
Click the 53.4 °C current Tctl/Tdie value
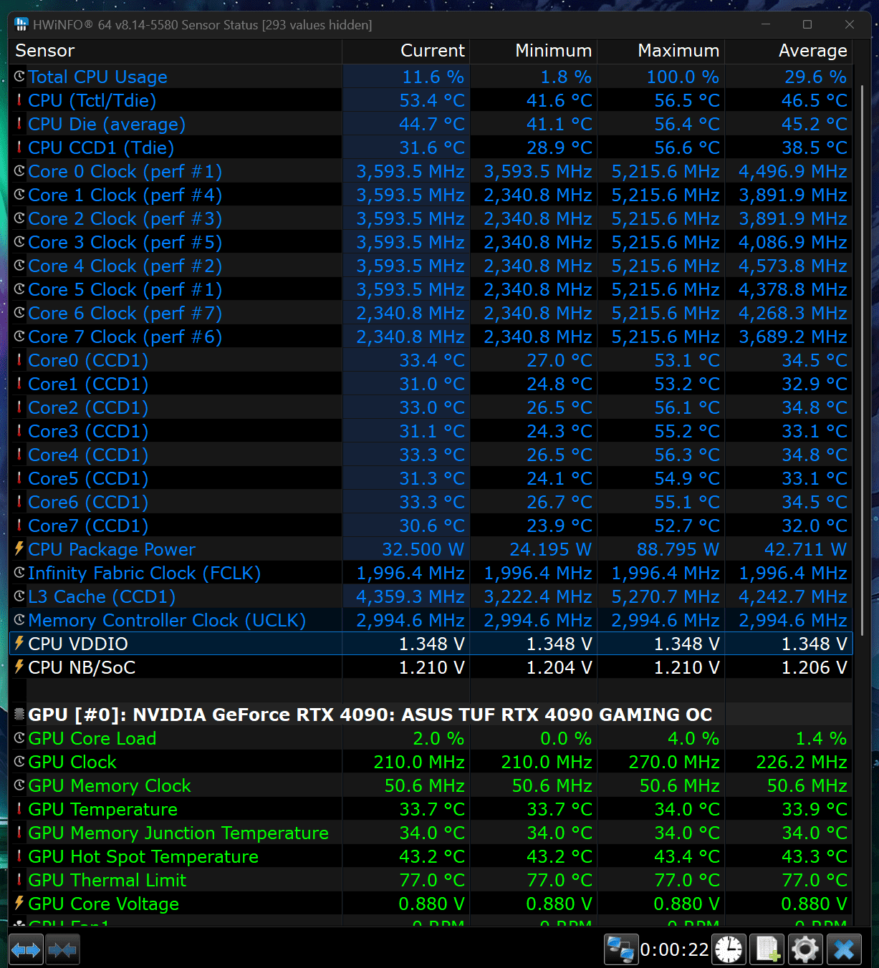point(432,100)
